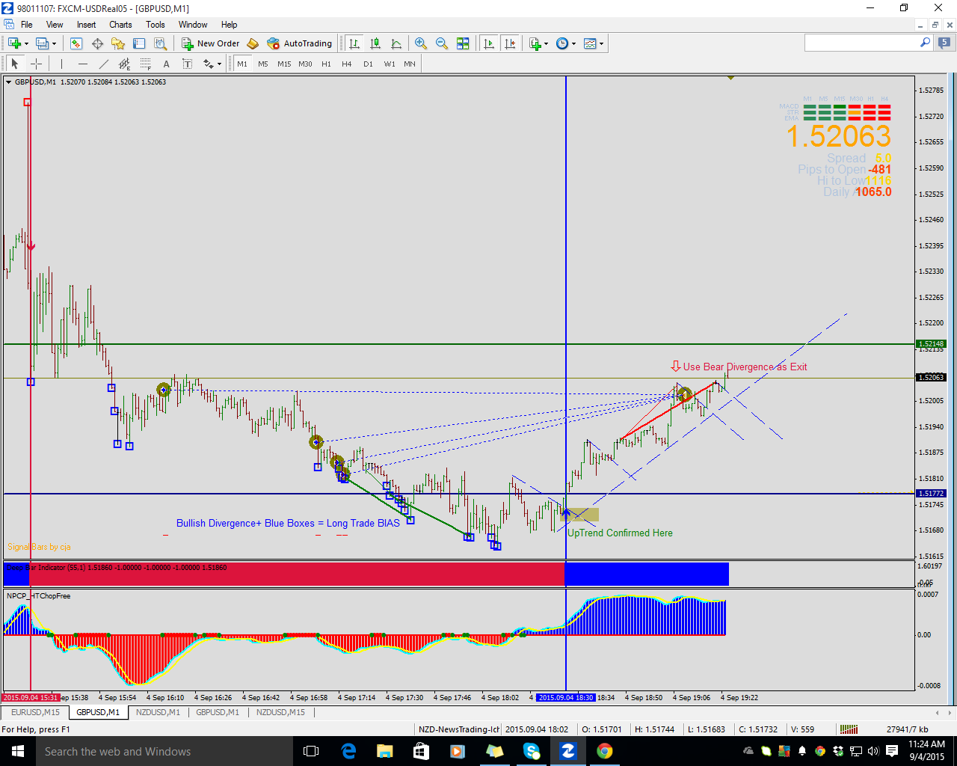This screenshot has height=766, width=957.
Task: Select the M30 timeframe button
Action: pos(305,64)
